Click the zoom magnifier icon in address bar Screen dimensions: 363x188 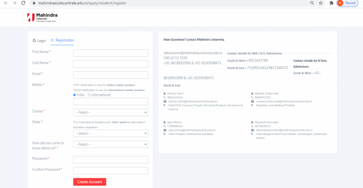pyautogui.click(x=312, y=3)
